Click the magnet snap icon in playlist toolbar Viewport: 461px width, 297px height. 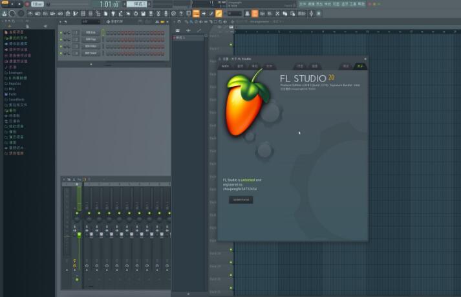pyautogui.click(x=179, y=22)
